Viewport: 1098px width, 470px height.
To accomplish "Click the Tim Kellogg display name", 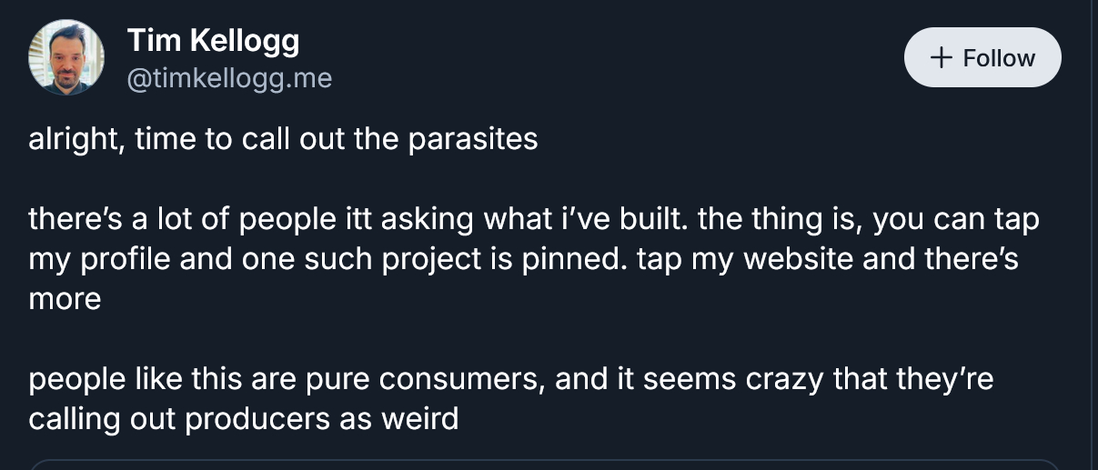I will click(213, 41).
